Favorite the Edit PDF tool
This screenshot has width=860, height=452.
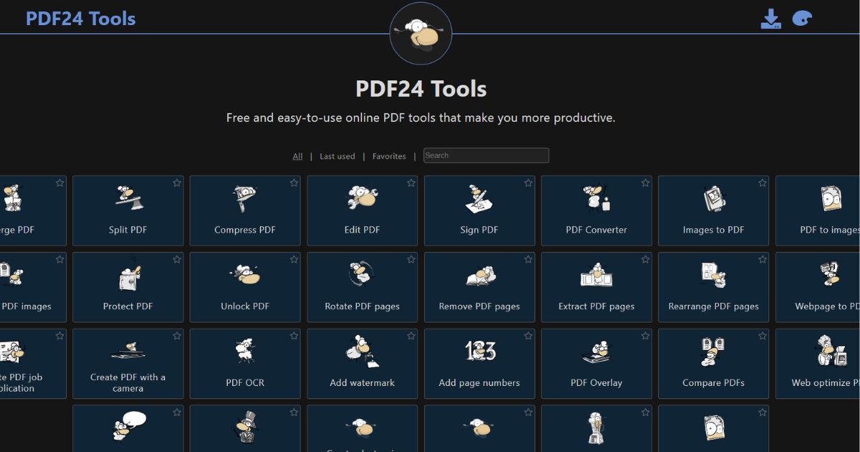pos(411,183)
